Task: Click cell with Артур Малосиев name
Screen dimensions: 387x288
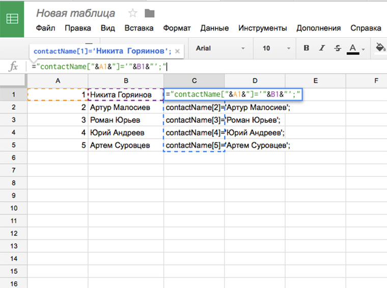Action: point(126,107)
